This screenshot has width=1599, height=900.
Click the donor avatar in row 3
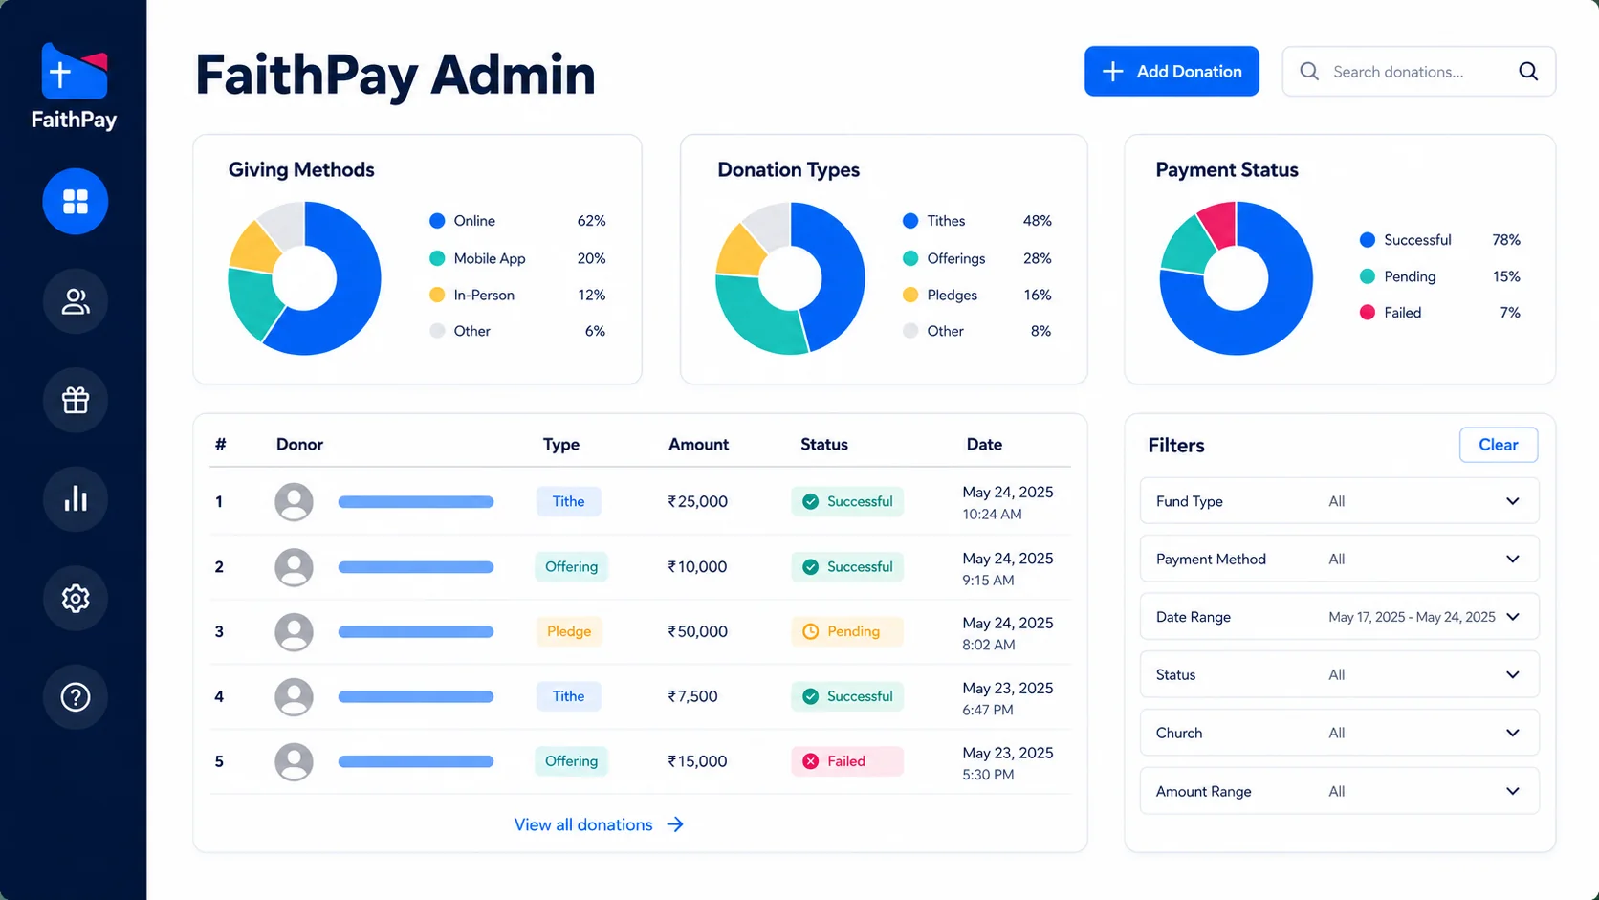(x=294, y=632)
